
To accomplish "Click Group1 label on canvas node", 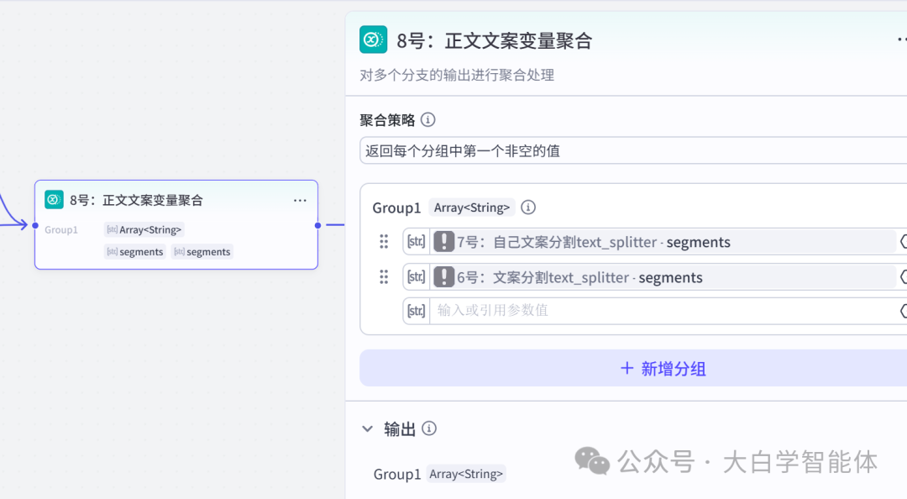I will pyautogui.click(x=60, y=230).
